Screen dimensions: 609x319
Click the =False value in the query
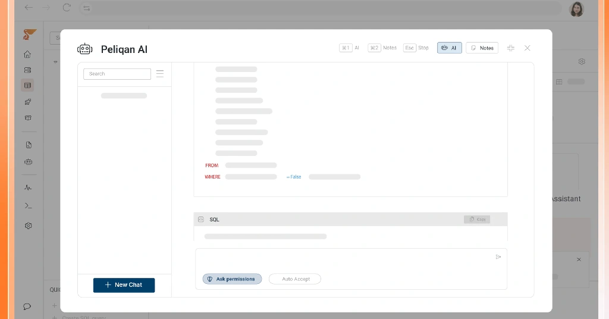(294, 177)
